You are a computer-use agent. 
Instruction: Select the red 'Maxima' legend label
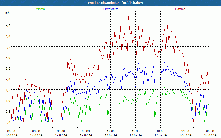click(180, 9)
